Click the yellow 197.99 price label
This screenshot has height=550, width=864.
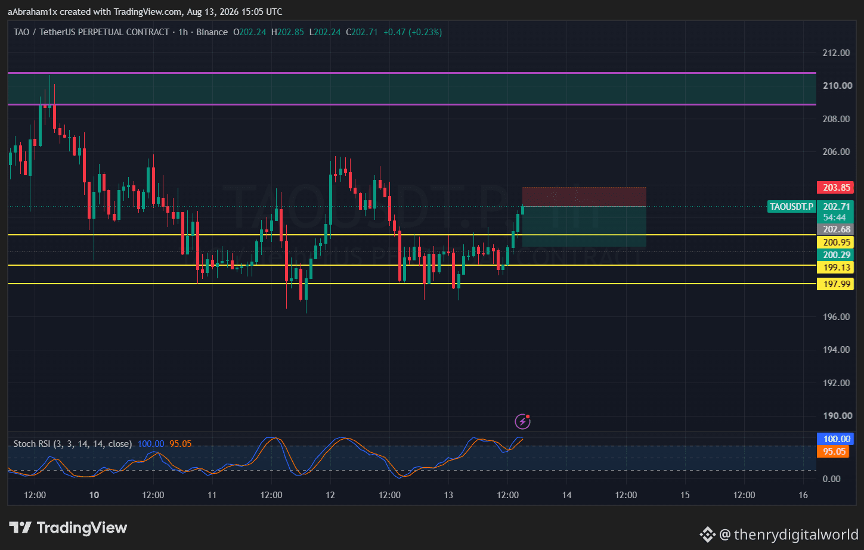(835, 284)
